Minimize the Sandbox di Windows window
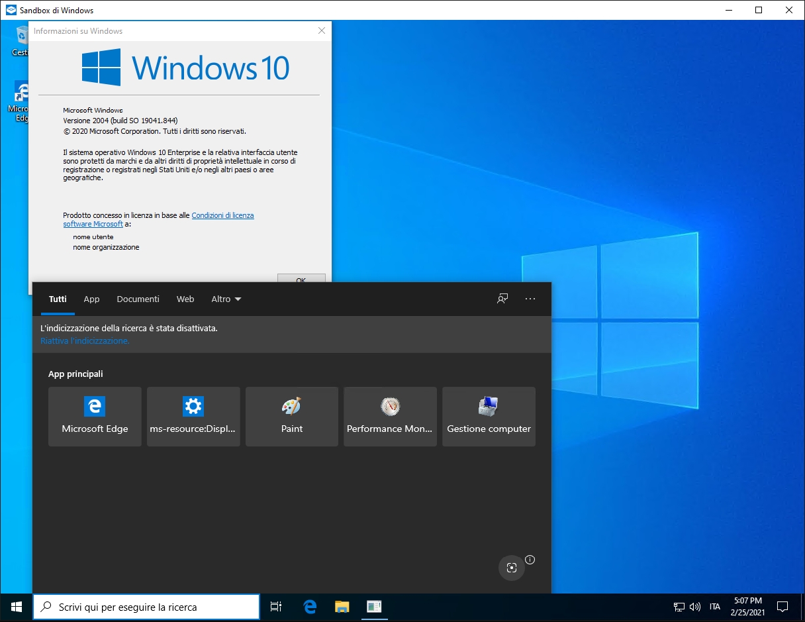Viewport: 805px width, 622px height. [728, 10]
